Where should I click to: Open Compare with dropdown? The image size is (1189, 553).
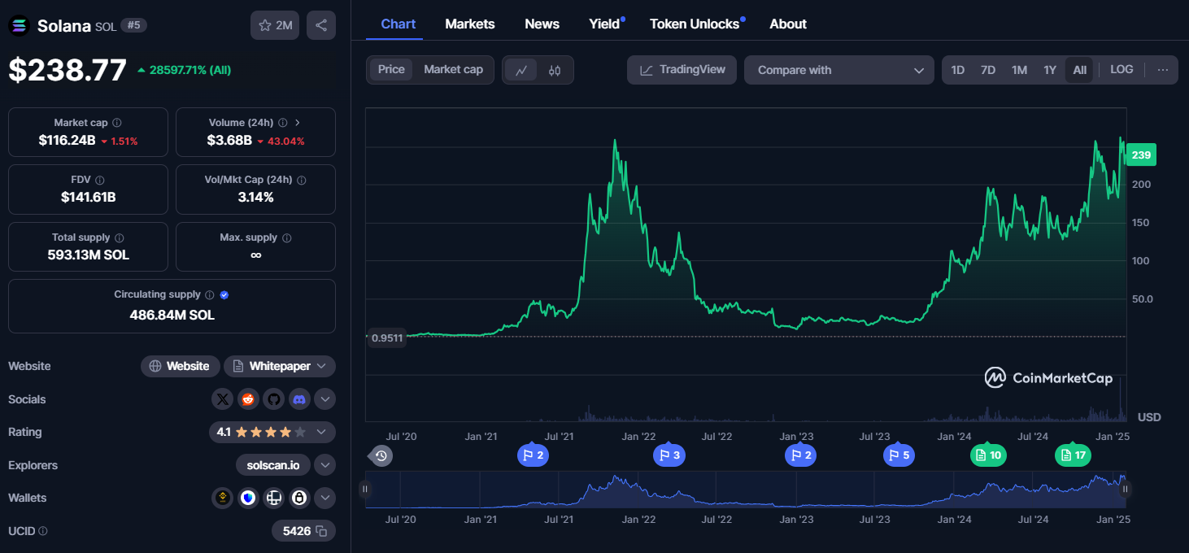(x=838, y=70)
